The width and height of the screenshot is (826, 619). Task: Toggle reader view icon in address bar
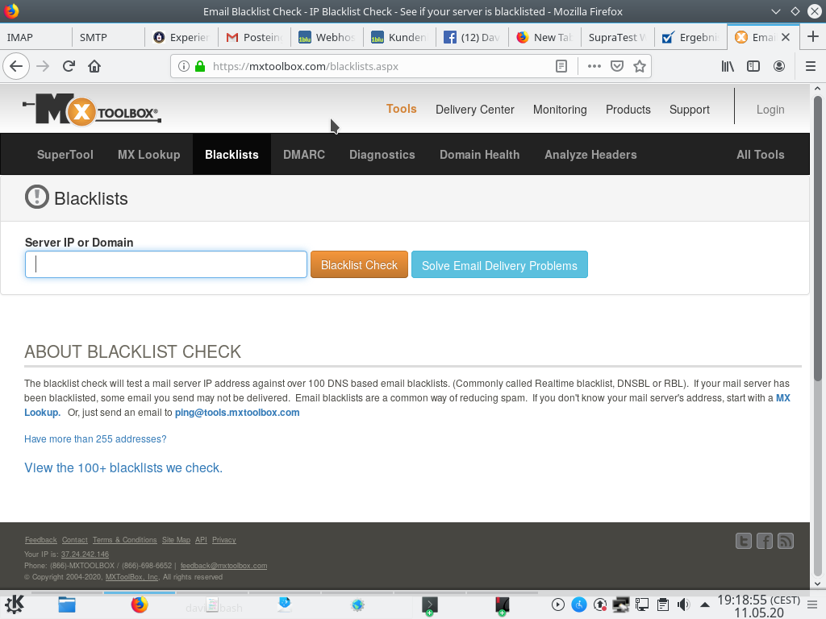pos(561,66)
